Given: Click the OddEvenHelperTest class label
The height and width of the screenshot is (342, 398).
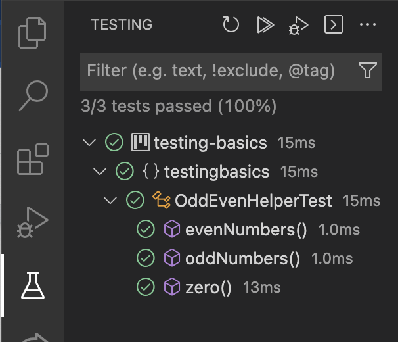Looking at the screenshot, I should point(254,200).
